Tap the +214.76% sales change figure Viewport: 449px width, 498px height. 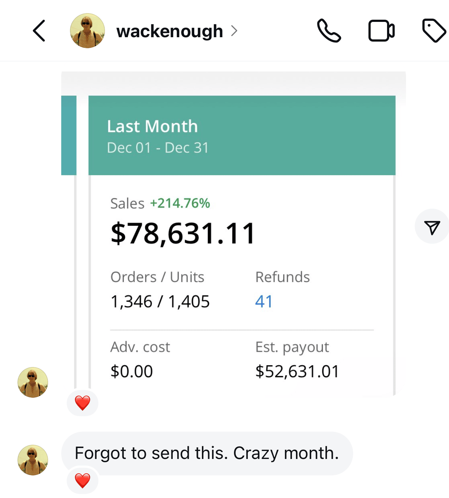tap(180, 203)
